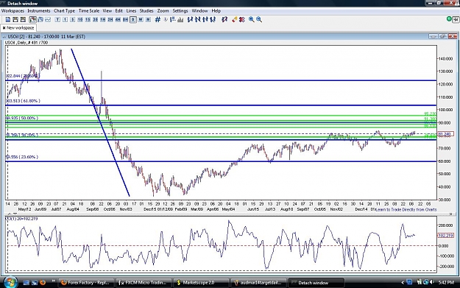Image resolution: width=460 pixels, height=288 pixels.
Task: Click the second of four blue bar-pattern icons
Action: click(198, 20)
